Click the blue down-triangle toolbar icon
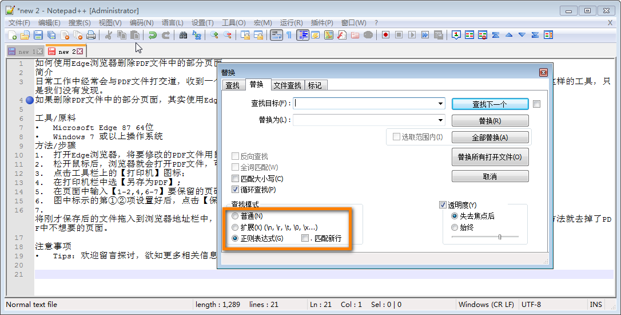The image size is (621, 315). click(522, 36)
